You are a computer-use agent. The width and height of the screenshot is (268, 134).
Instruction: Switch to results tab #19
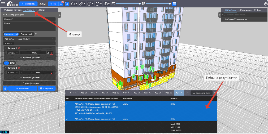(x=125, y=93)
